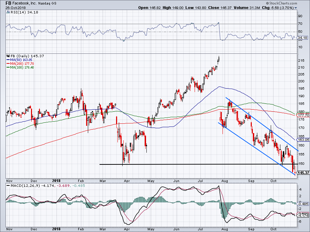Click the Facebook, Inc. company name
This screenshot has width=310, height=232.
pyautogui.click(x=25, y=3)
